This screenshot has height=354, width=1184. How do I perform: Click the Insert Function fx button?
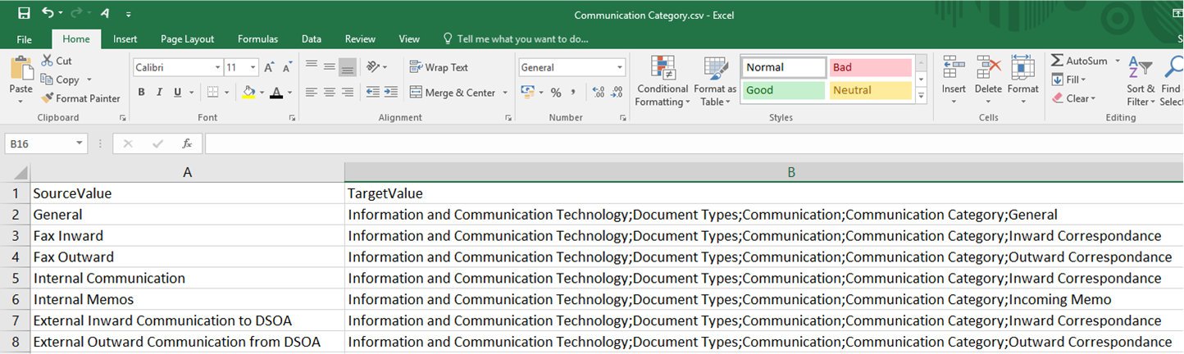point(187,143)
